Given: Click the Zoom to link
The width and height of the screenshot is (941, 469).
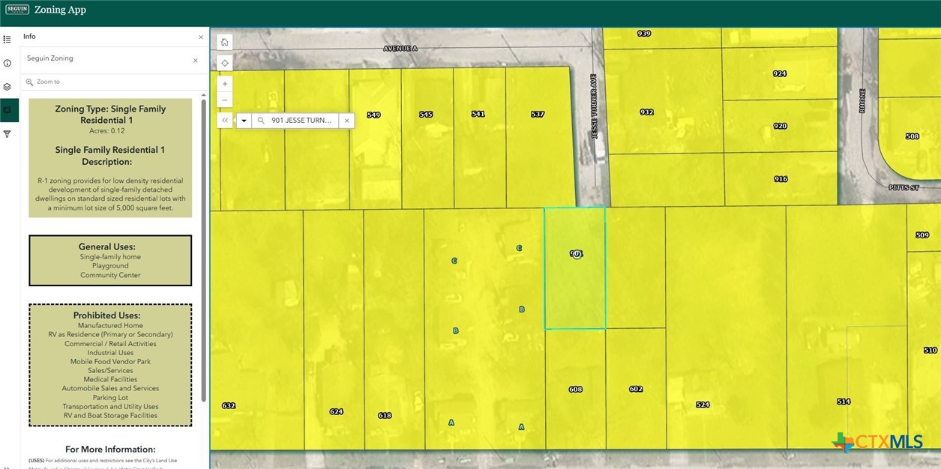Looking at the screenshot, I should [48, 82].
